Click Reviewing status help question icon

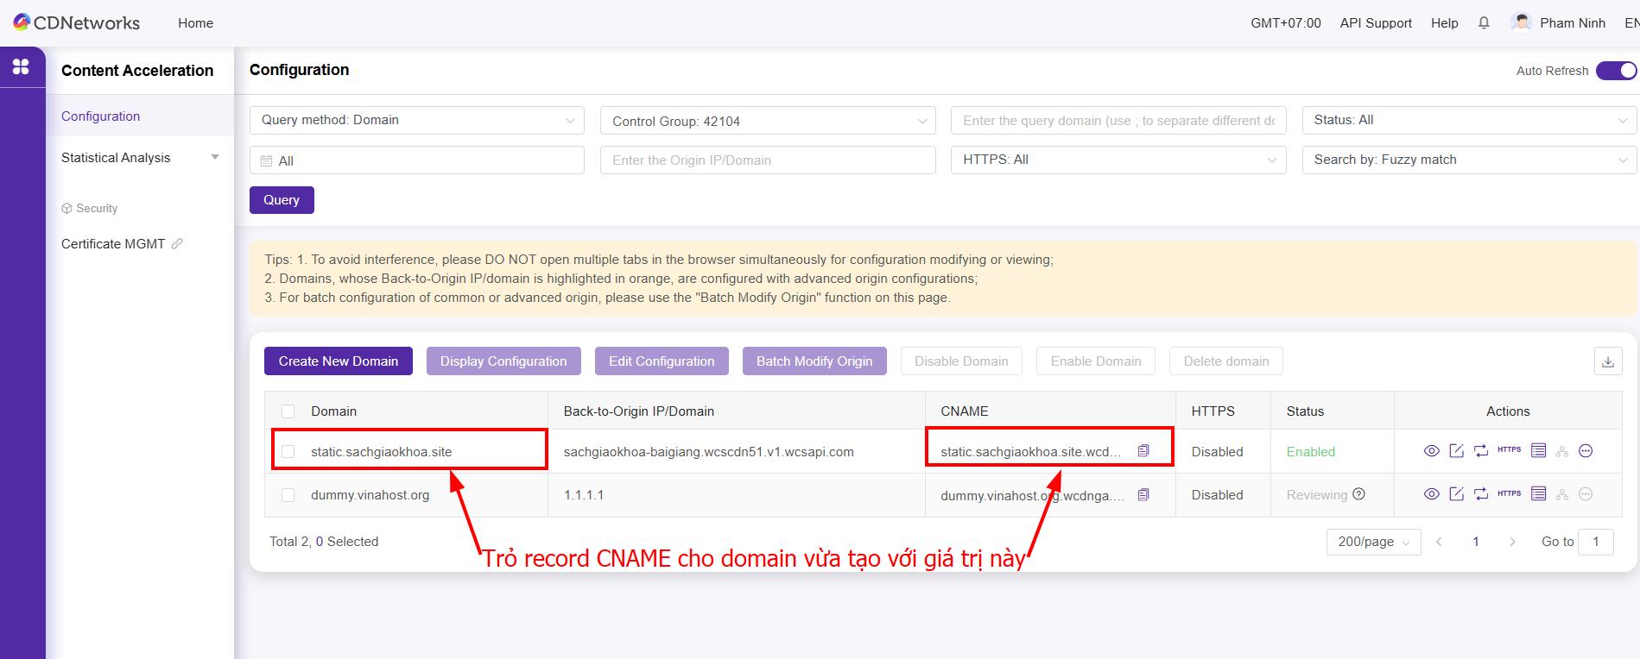(1358, 494)
